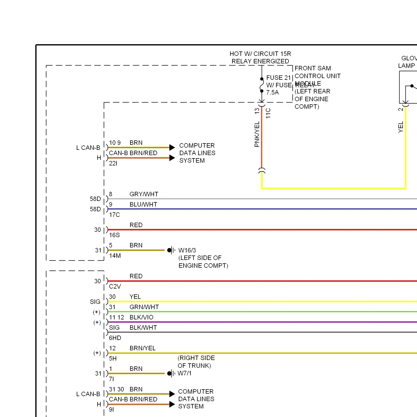417x417 pixels.
Task: Select connector label 17C
Action: [114, 215]
